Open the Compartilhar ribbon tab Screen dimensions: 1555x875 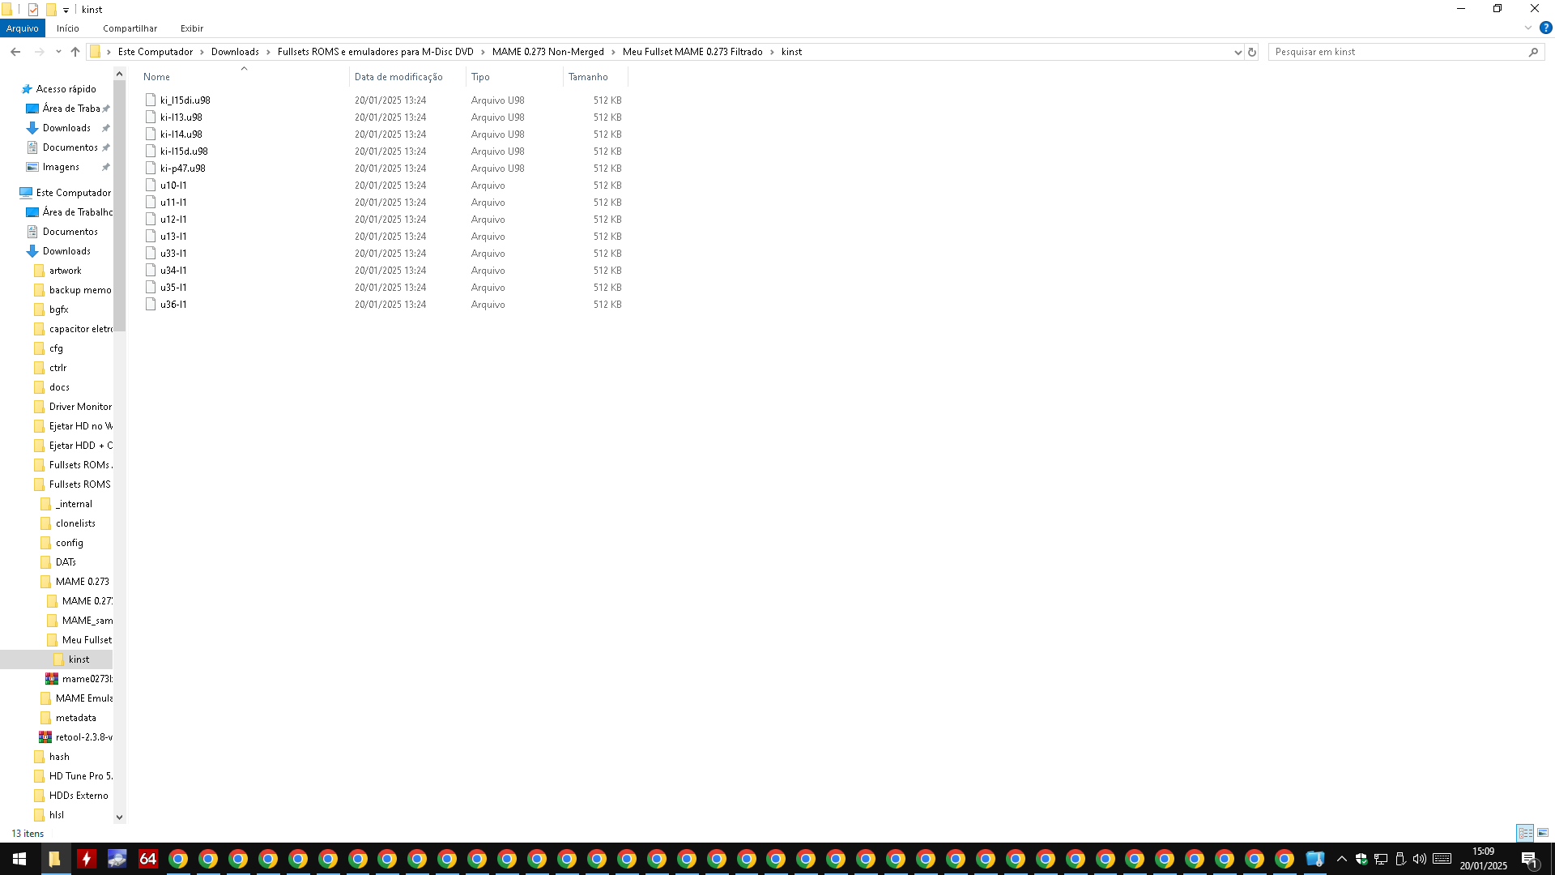tap(130, 28)
